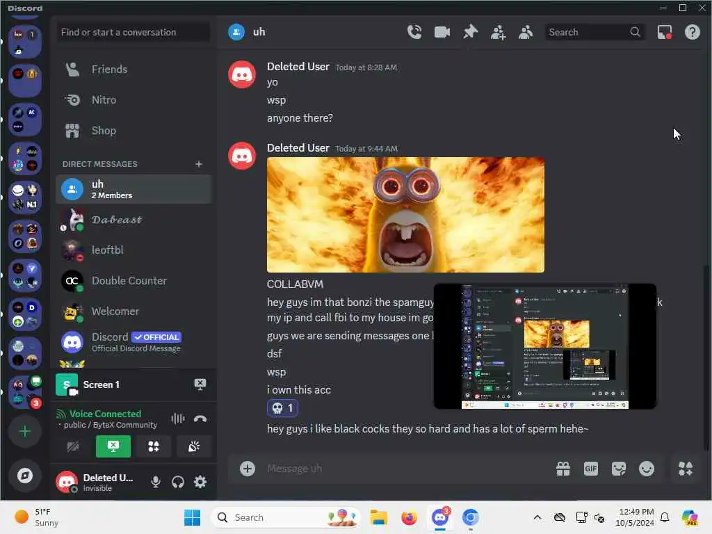This screenshot has width=712, height=534.
Task: Stop streaming Screen 1
Action: 200,385
